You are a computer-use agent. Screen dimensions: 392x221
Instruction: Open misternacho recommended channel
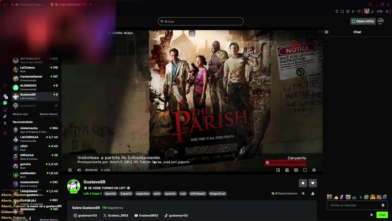(35, 130)
